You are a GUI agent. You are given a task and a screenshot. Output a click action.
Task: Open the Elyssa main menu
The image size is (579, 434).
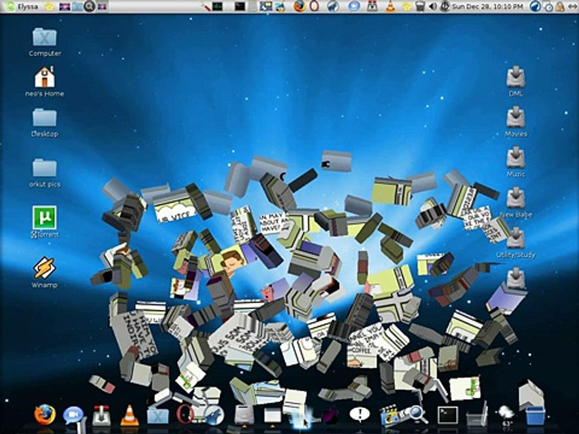pyautogui.click(x=22, y=6)
